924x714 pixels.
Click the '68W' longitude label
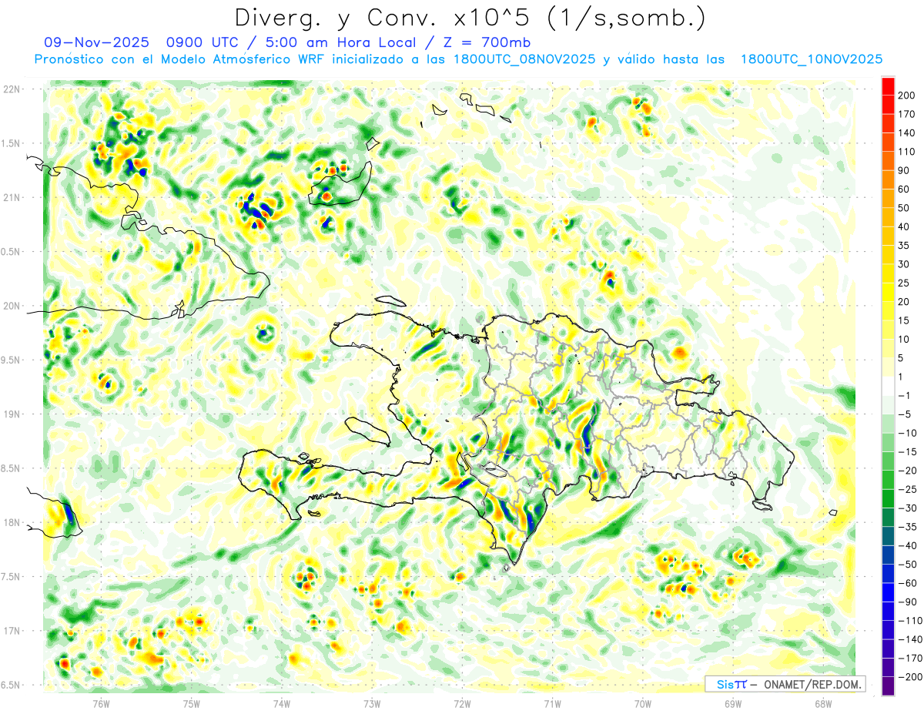823,704
